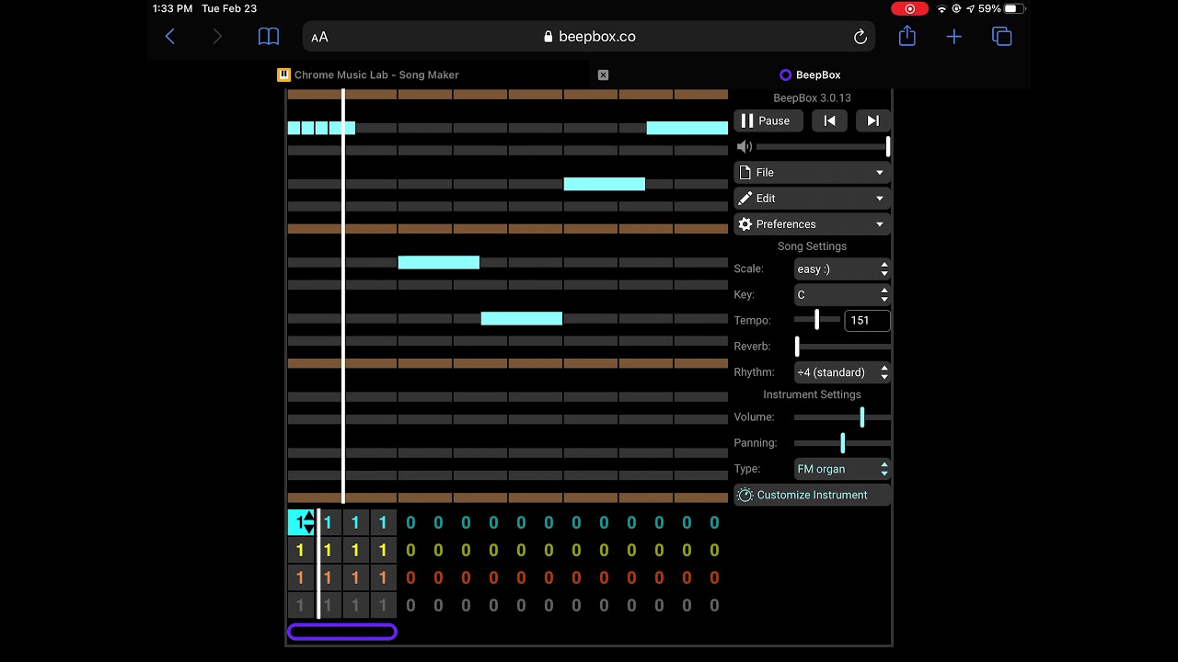This screenshot has width=1178, height=662.
Task: Open the Scale dropdown set to easy
Action: (842, 269)
